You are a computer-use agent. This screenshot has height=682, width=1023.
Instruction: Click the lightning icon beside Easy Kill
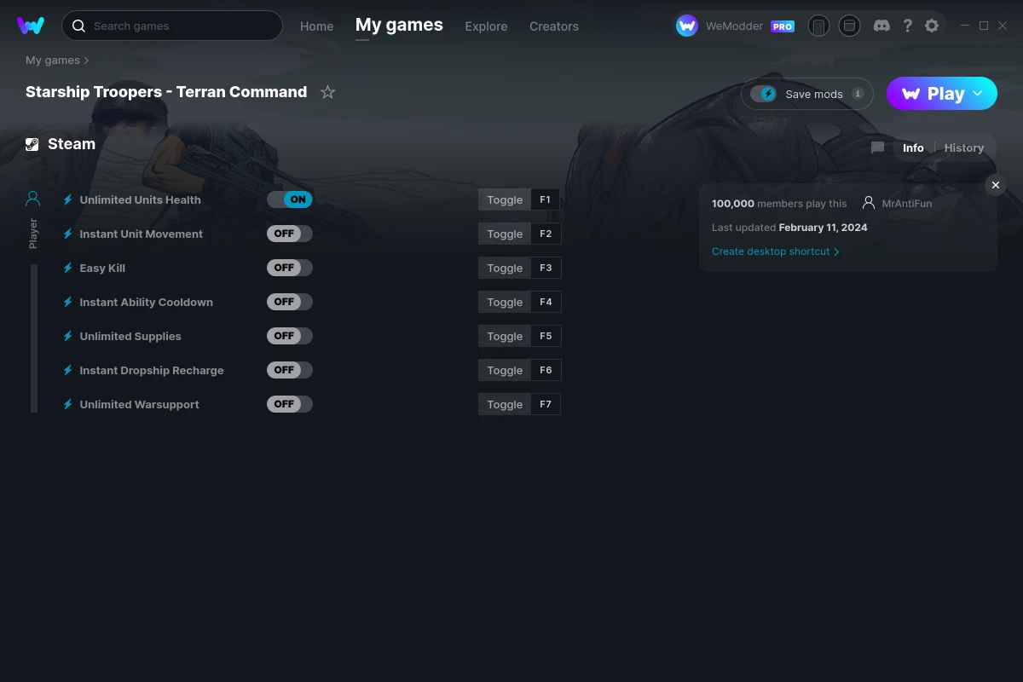point(68,268)
